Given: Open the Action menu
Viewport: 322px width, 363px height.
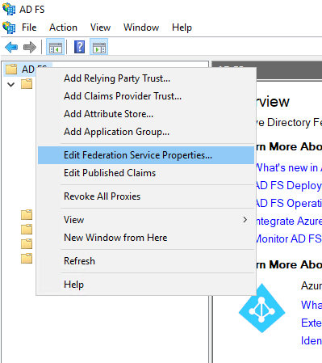Looking at the screenshot, I should click(x=63, y=27).
